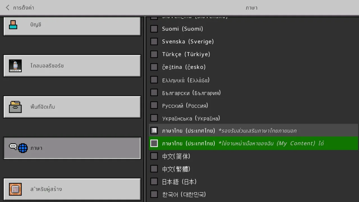Check Svenska (Sverige) in the language list
The image size is (359, 202).
pos(154,41)
